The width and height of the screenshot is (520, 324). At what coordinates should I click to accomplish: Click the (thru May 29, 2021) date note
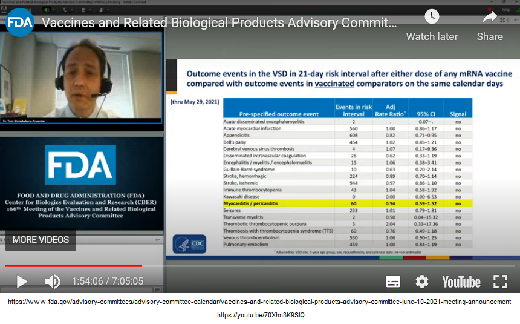tap(195, 102)
